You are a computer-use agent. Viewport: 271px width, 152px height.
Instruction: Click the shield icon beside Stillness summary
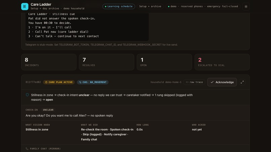point(27,95)
